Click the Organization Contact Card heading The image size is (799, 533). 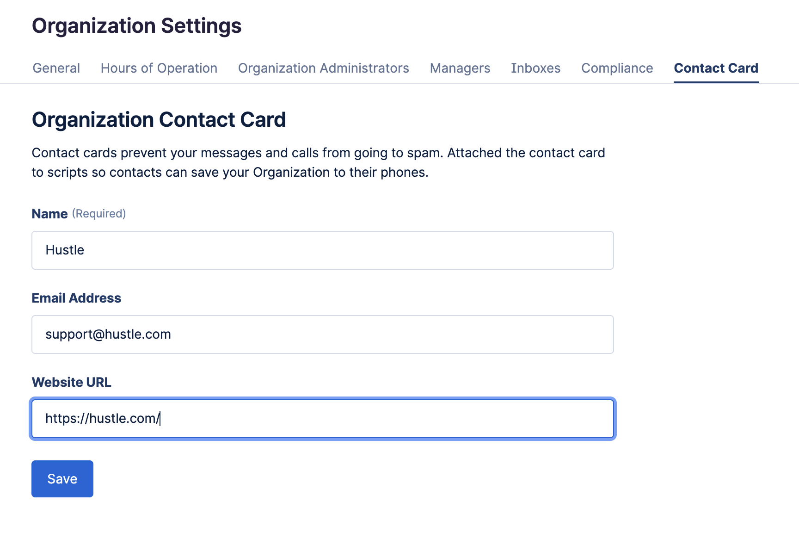(x=159, y=120)
